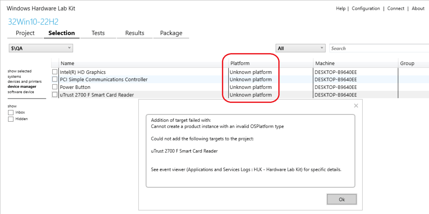Image resolution: width=429 pixels, height=214 pixels.
Task: Check the PCI Simple Communications Controller checkbox
Action: (55, 79)
